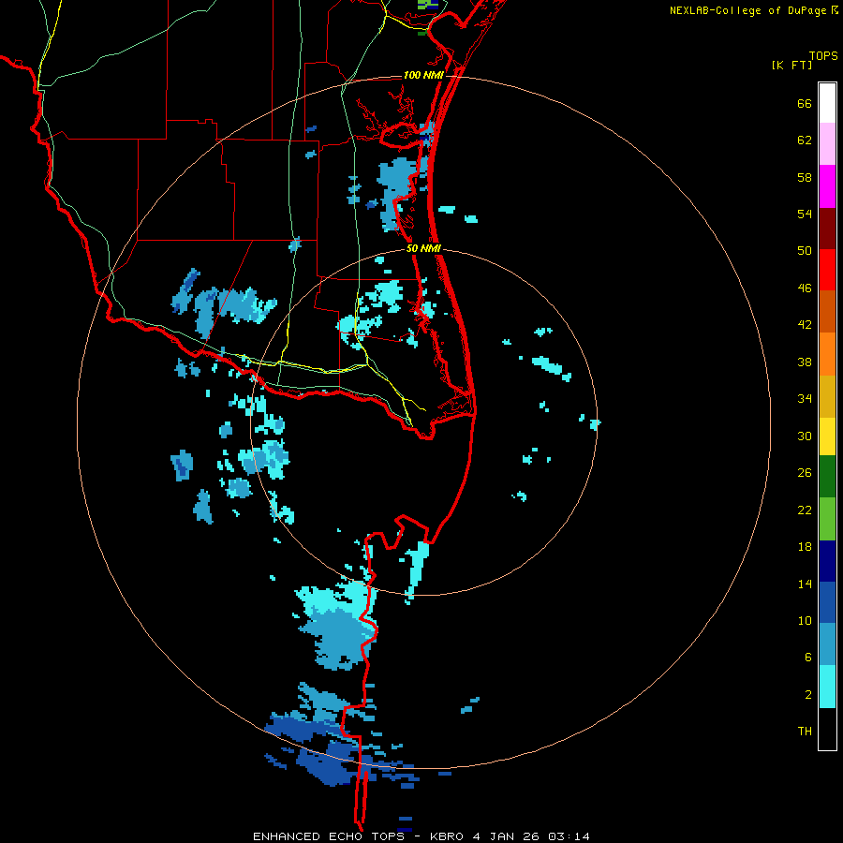Click the medium blue legend swatch
This screenshot has width=843, height=843.
tap(827, 602)
